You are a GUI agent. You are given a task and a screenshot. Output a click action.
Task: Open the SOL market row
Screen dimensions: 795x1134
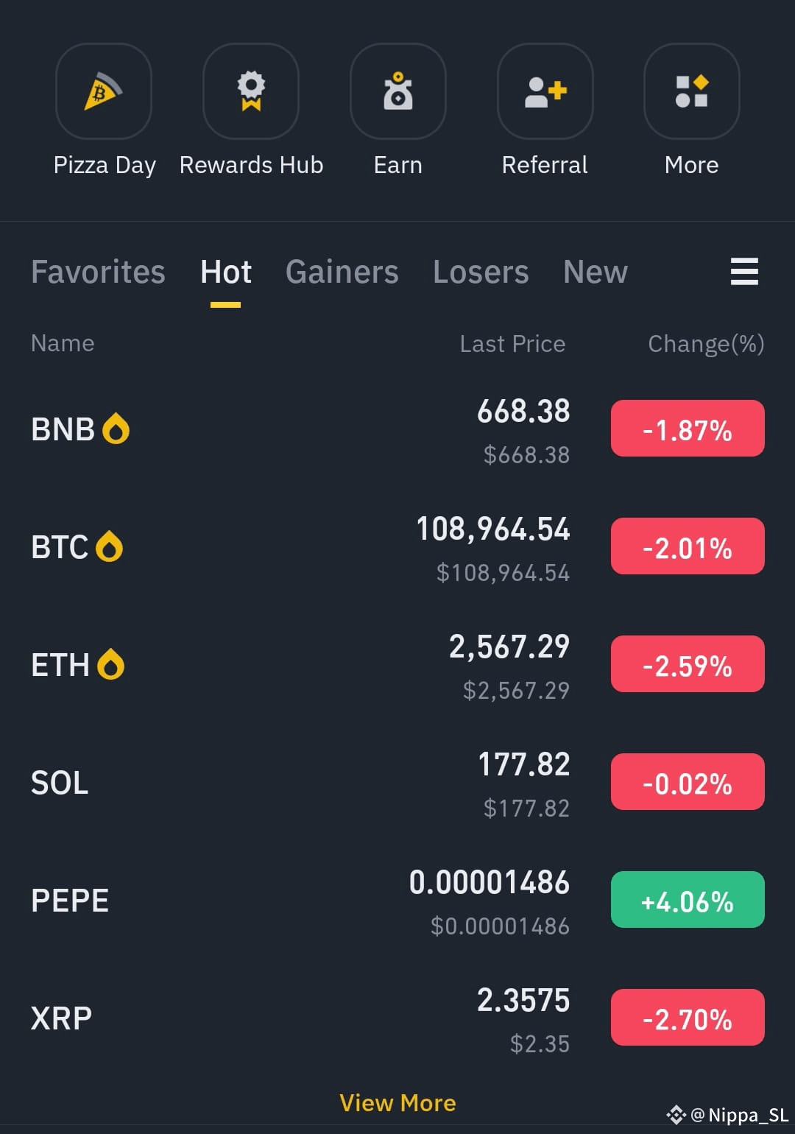pos(397,782)
